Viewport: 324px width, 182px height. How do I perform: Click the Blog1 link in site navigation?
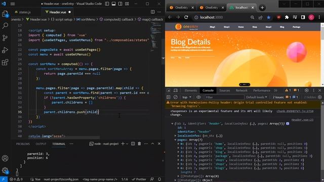[x=213, y=27]
